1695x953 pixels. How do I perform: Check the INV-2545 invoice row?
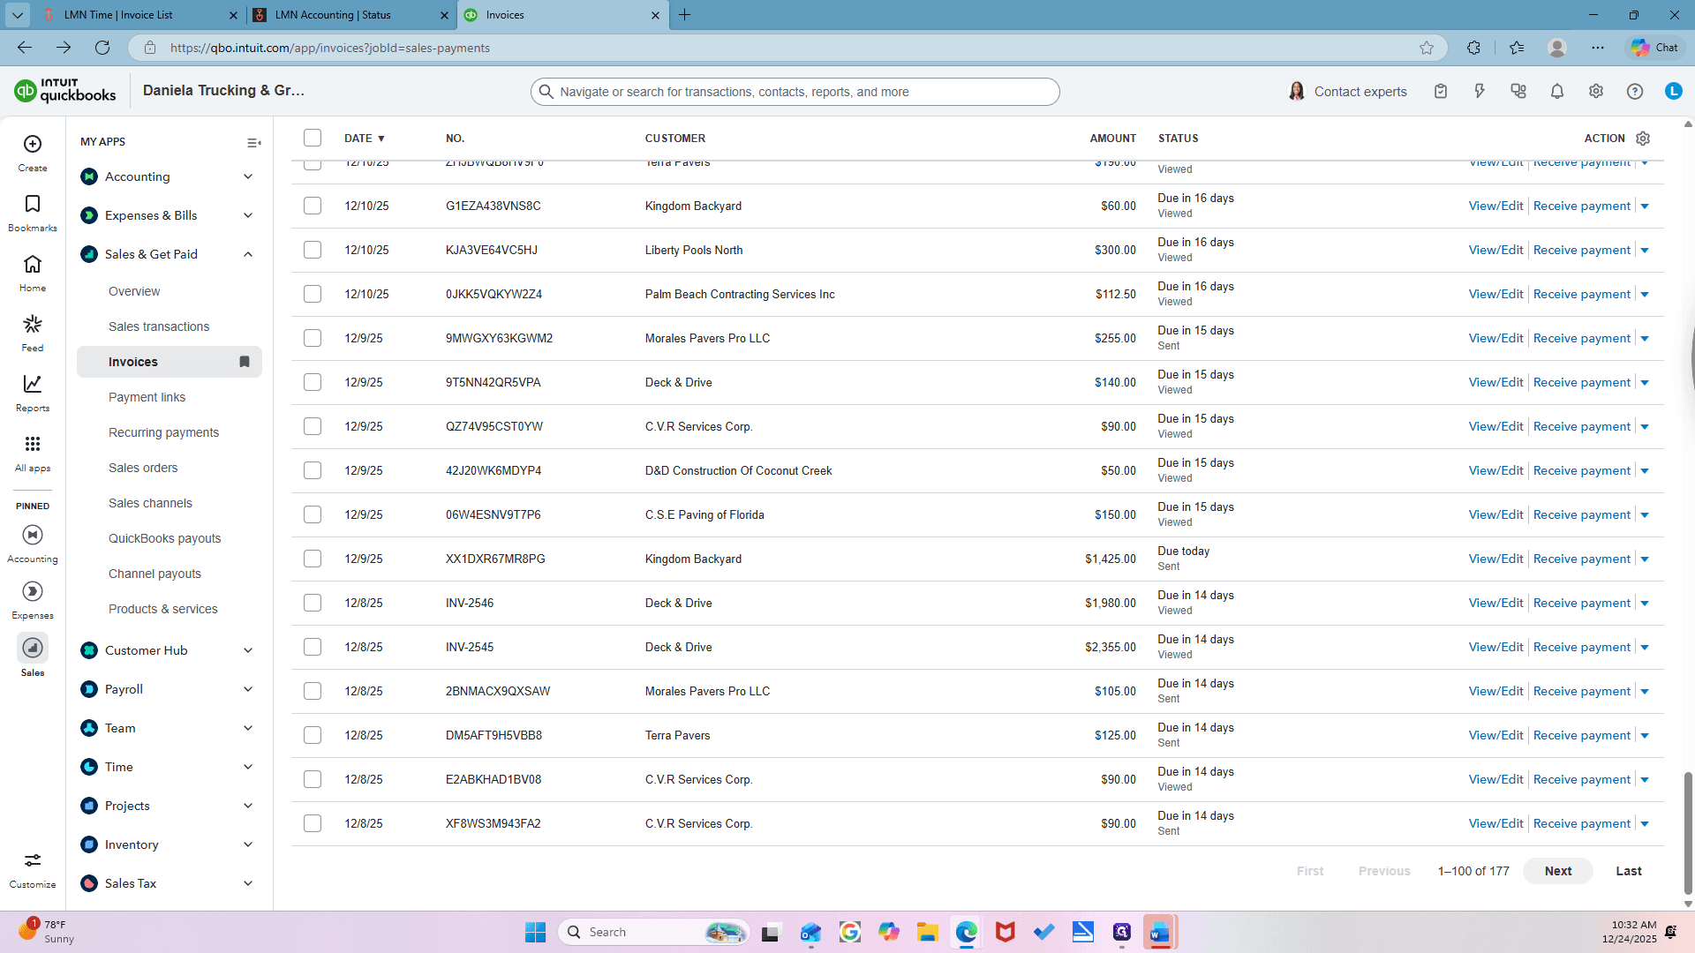point(313,647)
